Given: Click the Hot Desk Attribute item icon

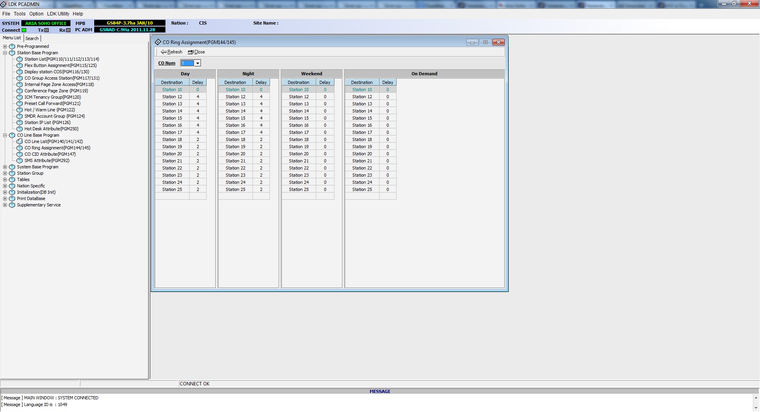Looking at the screenshot, I should pos(19,129).
